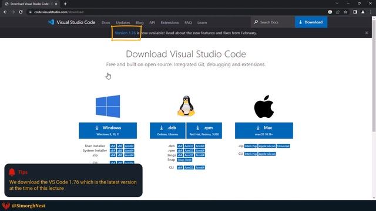376x211 pixels.
Task: Click the Windows logo image
Action: 108,106
